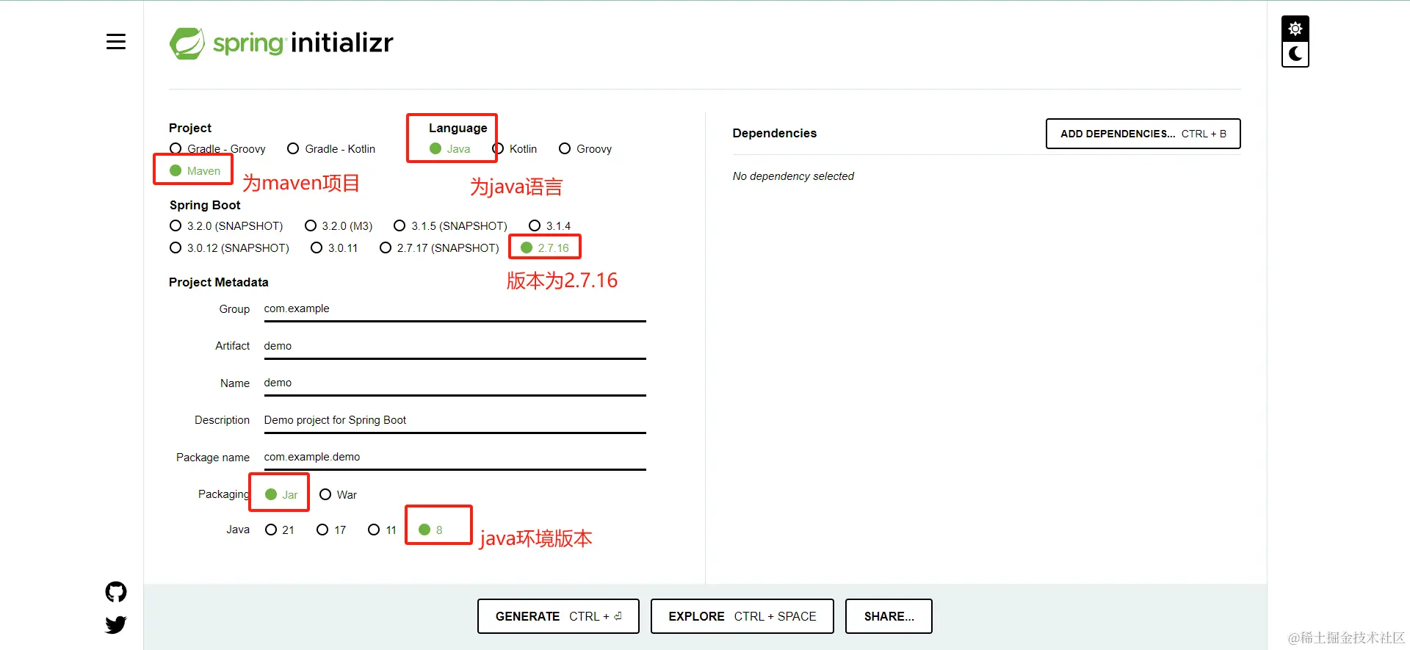Open the hamburger side menu
Image resolution: width=1410 pixels, height=650 pixels.
coord(116,42)
